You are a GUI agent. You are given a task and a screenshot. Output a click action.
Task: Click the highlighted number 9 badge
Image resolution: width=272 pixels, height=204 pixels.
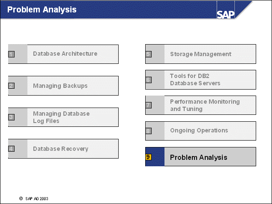click(x=149, y=157)
